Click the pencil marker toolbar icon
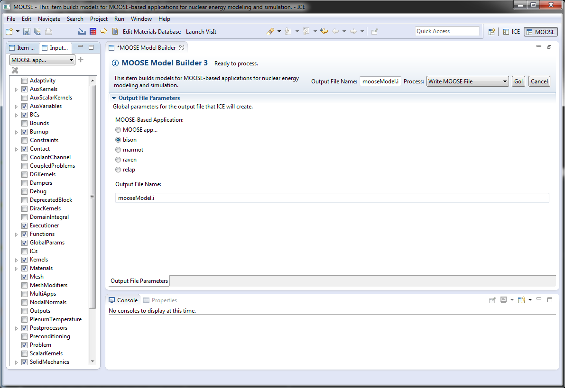 point(270,32)
